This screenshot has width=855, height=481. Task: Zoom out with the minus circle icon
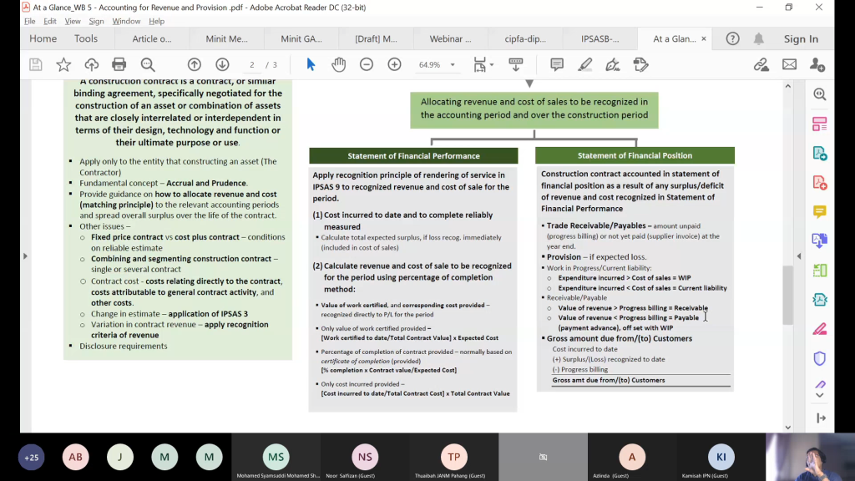coord(367,65)
